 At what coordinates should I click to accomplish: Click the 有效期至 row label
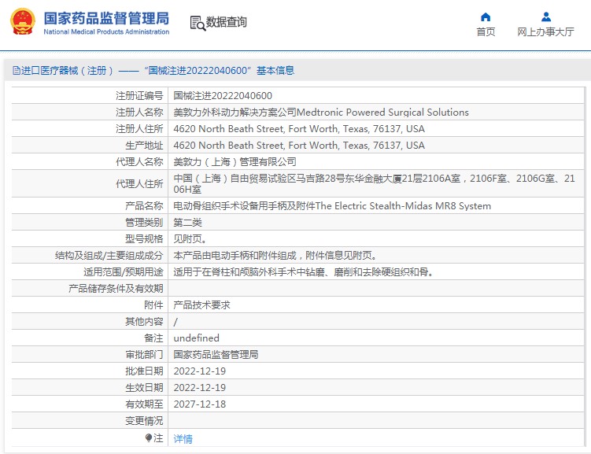(144, 404)
